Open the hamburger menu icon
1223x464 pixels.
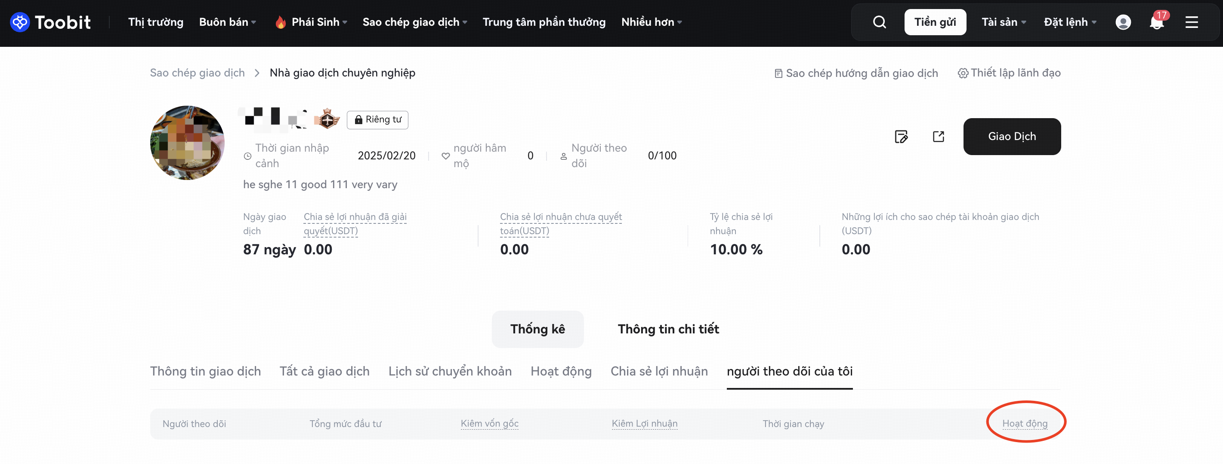tap(1191, 22)
